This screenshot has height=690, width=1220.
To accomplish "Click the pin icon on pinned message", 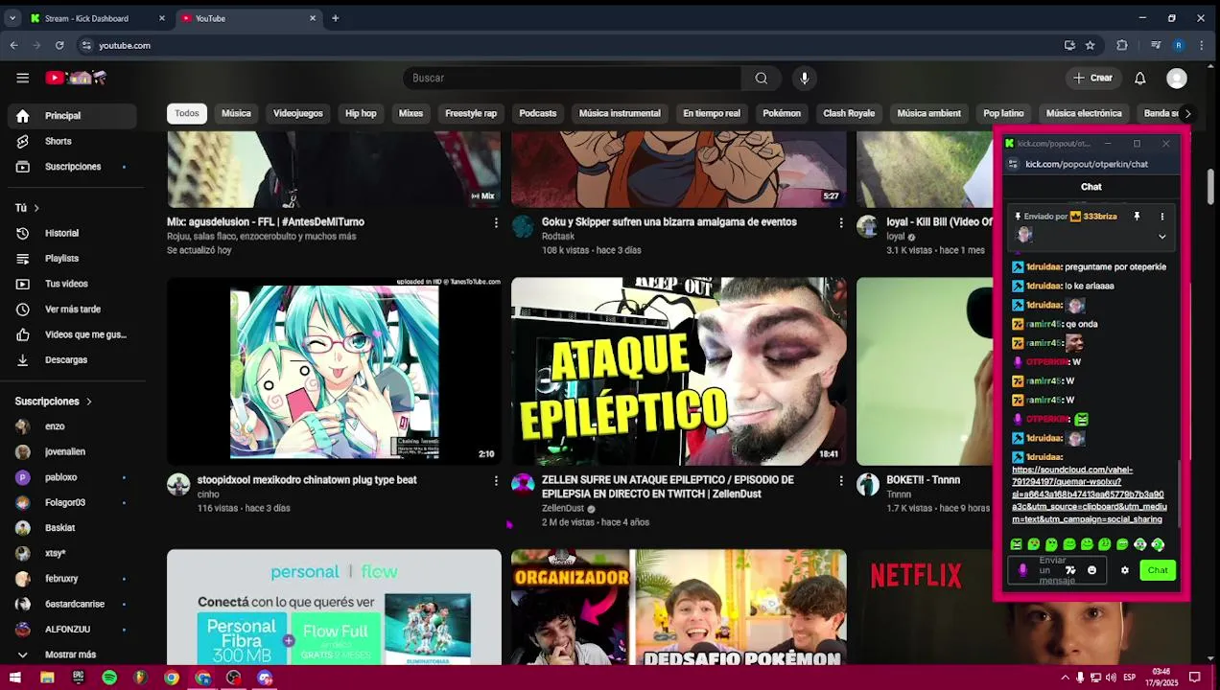I will point(1137,217).
